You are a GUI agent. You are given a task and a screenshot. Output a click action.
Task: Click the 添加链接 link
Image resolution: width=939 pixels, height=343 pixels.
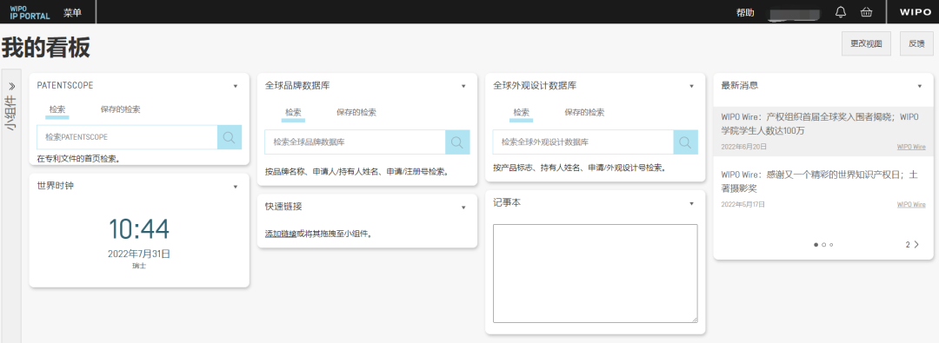[x=281, y=234]
